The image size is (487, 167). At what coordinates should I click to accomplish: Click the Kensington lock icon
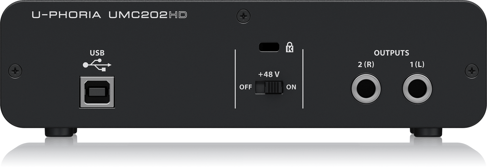coord(290,47)
